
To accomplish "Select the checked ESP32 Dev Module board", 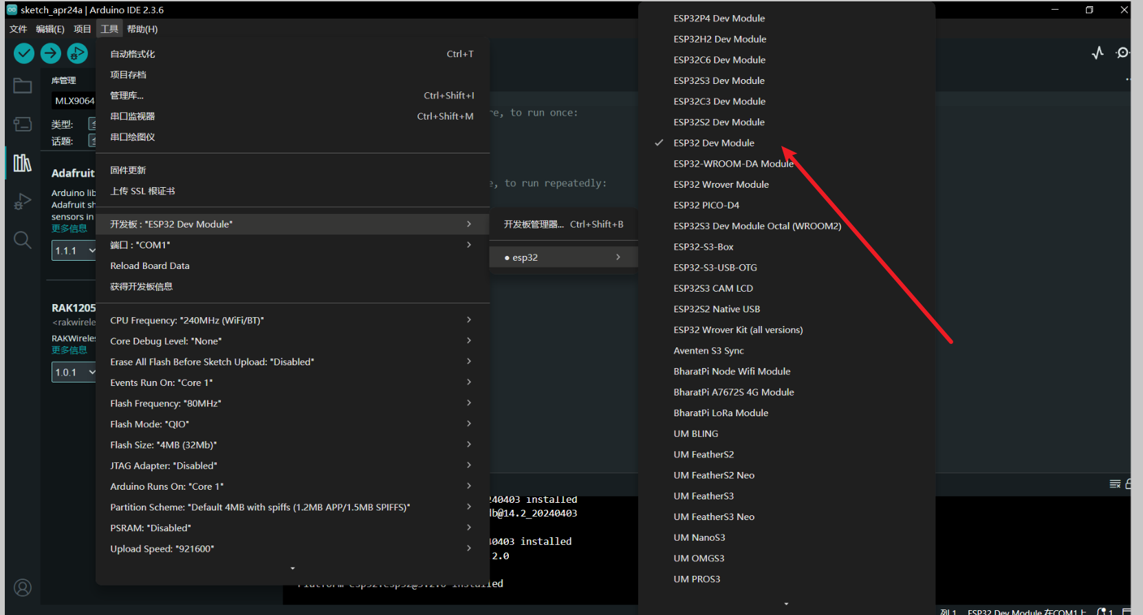I will pyautogui.click(x=714, y=143).
